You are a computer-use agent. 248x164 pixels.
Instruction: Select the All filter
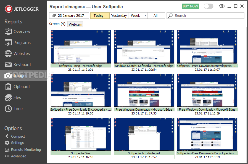156,16
